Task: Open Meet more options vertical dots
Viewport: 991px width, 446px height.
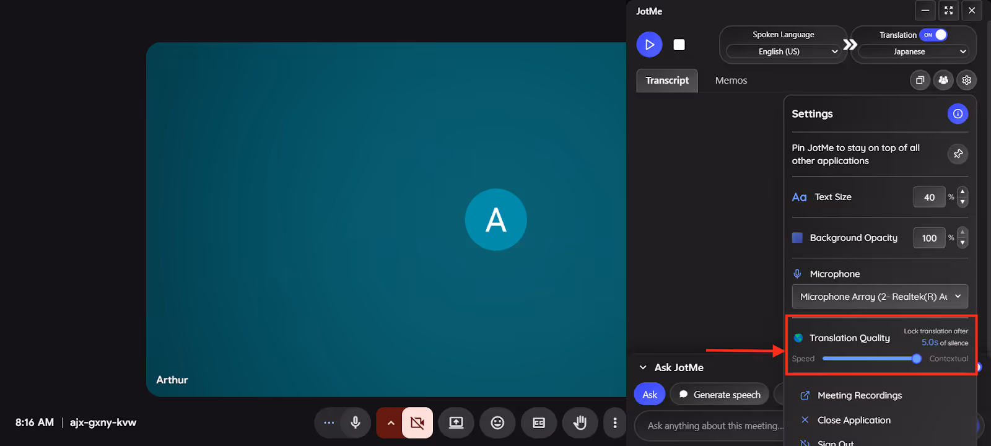Action: [614, 422]
